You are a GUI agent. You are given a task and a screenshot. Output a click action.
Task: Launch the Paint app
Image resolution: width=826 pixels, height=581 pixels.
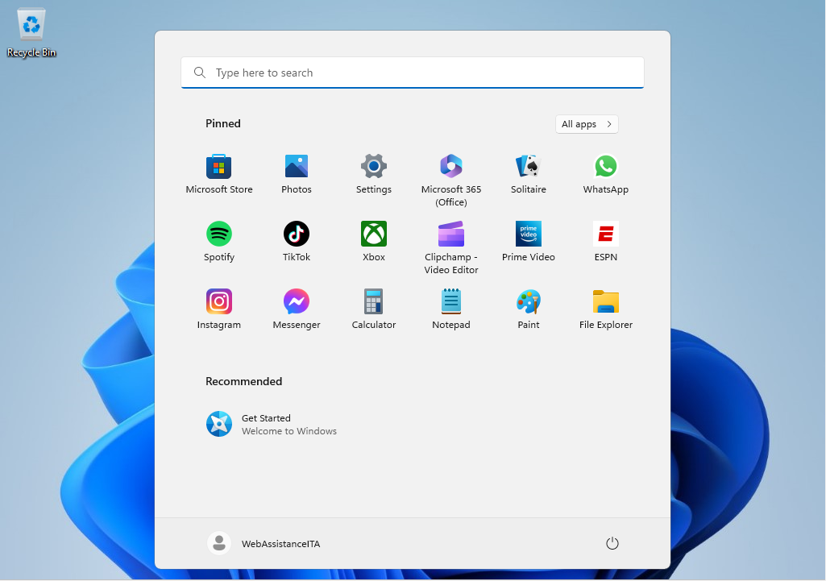pos(529,309)
